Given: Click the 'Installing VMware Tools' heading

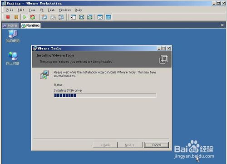Looking at the screenshot, I should (55, 55).
